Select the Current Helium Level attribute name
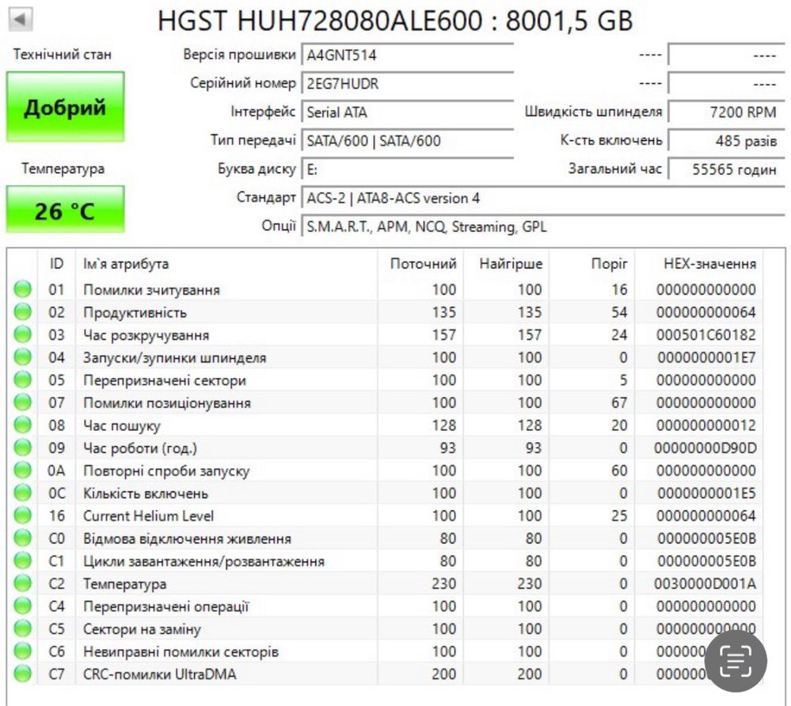 click(x=148, y=516)
